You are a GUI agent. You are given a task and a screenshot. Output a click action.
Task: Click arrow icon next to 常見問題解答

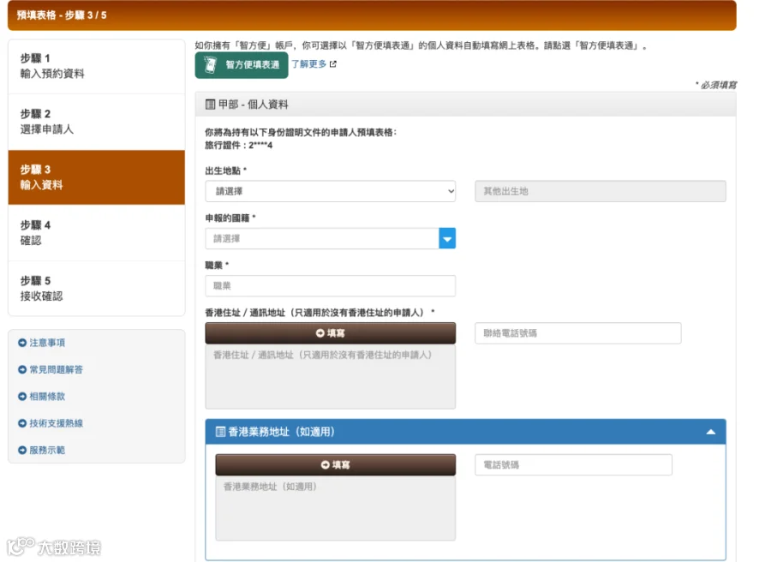[22, 370]
